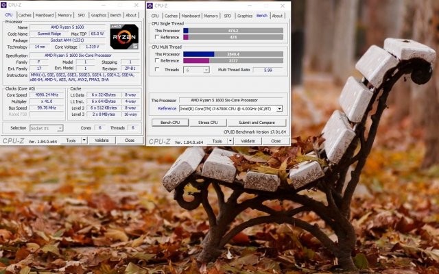The height and width of the screenshot is (274, 439).
Task: Click the processor Name field AMD Ryzen 5 1600
Action: (x=67, y=27)
